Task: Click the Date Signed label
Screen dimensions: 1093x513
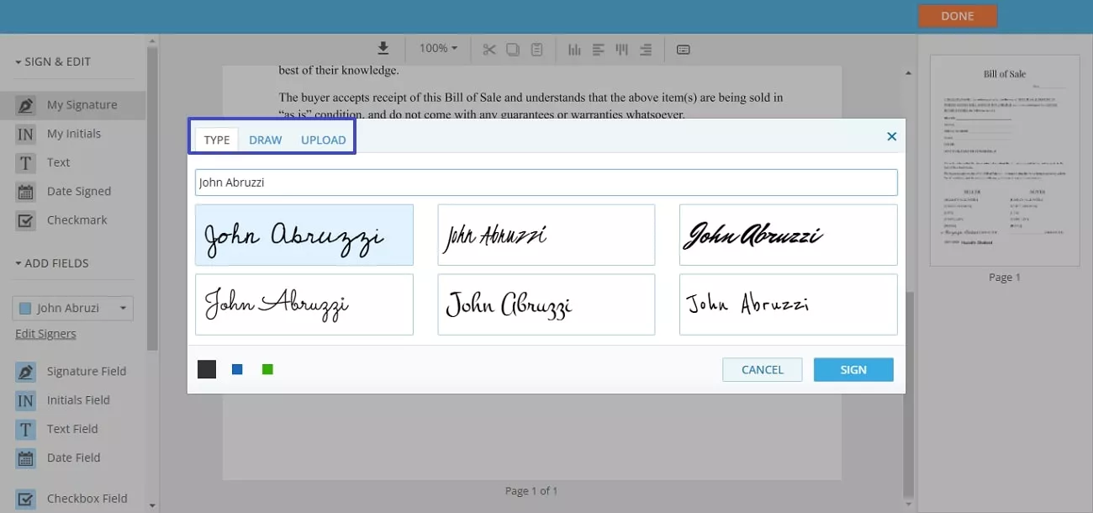Action: 79,192
